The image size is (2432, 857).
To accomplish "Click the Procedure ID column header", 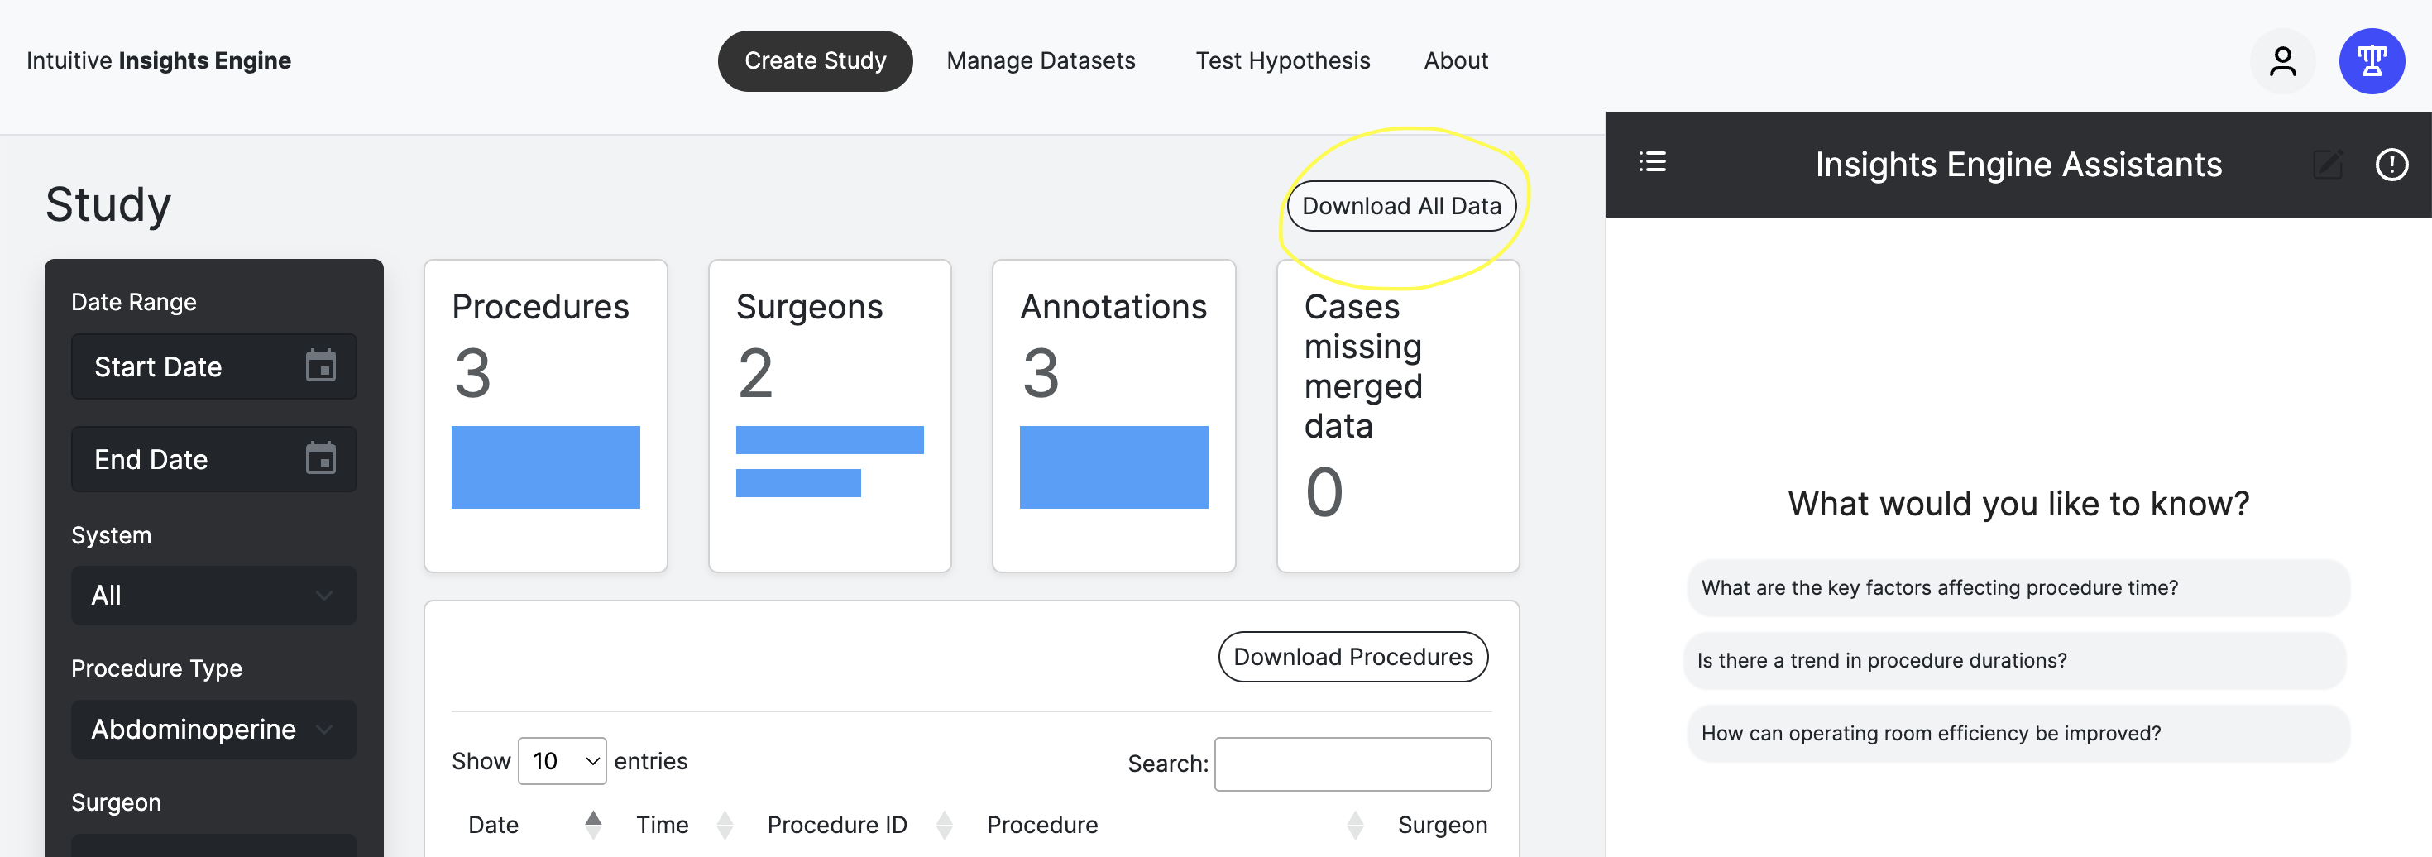I will tap(836, 825).
